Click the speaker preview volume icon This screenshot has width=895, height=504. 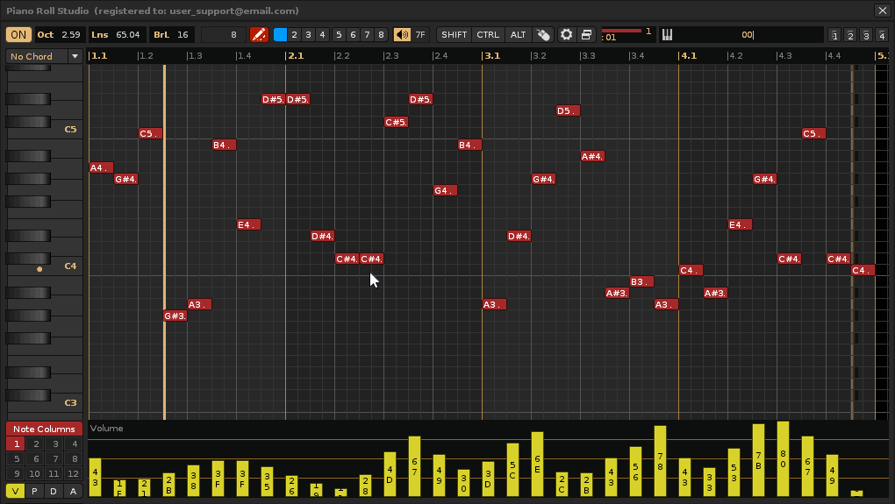[x=402, y=35]
